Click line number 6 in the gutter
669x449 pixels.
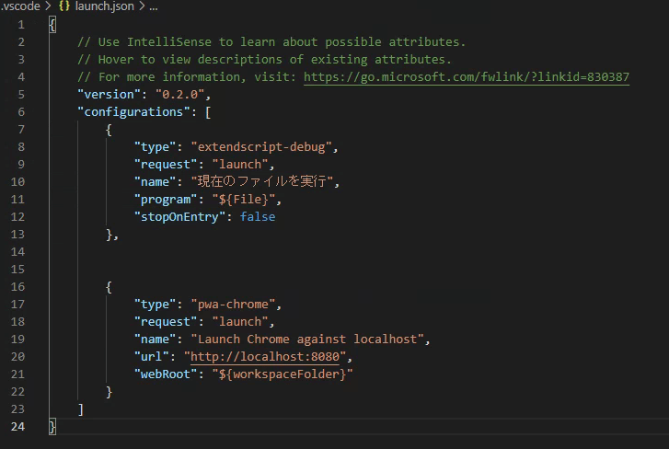[20, 112]
